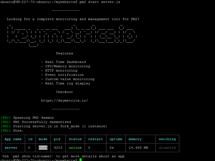This screenshot has height=161, width=215.
Task: Click the 'restart' column header
Action: pos(95,139)
